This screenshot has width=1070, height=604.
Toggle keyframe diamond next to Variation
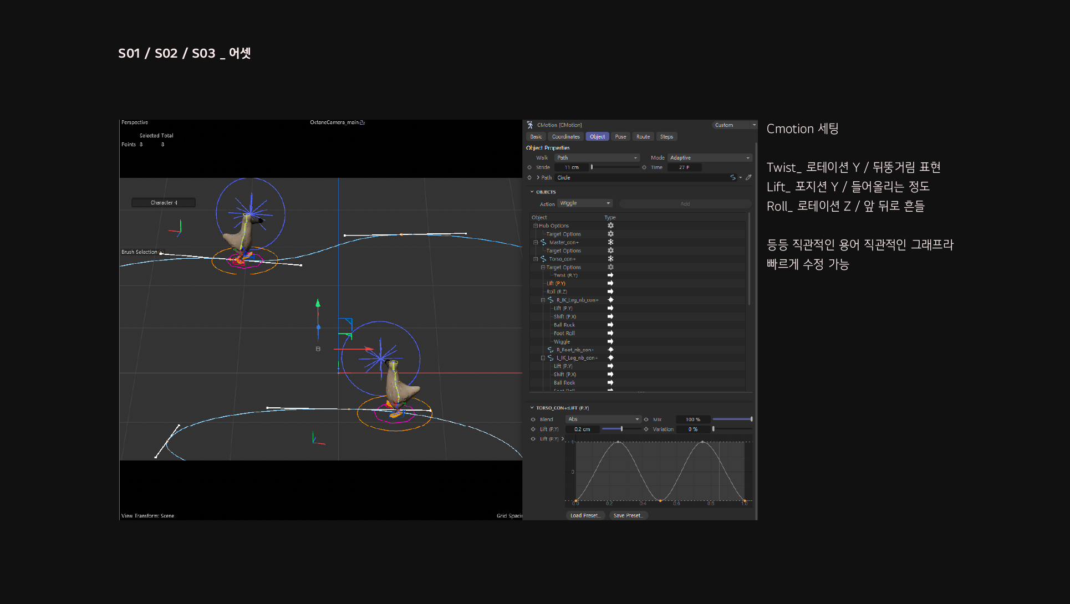[646, 429]
